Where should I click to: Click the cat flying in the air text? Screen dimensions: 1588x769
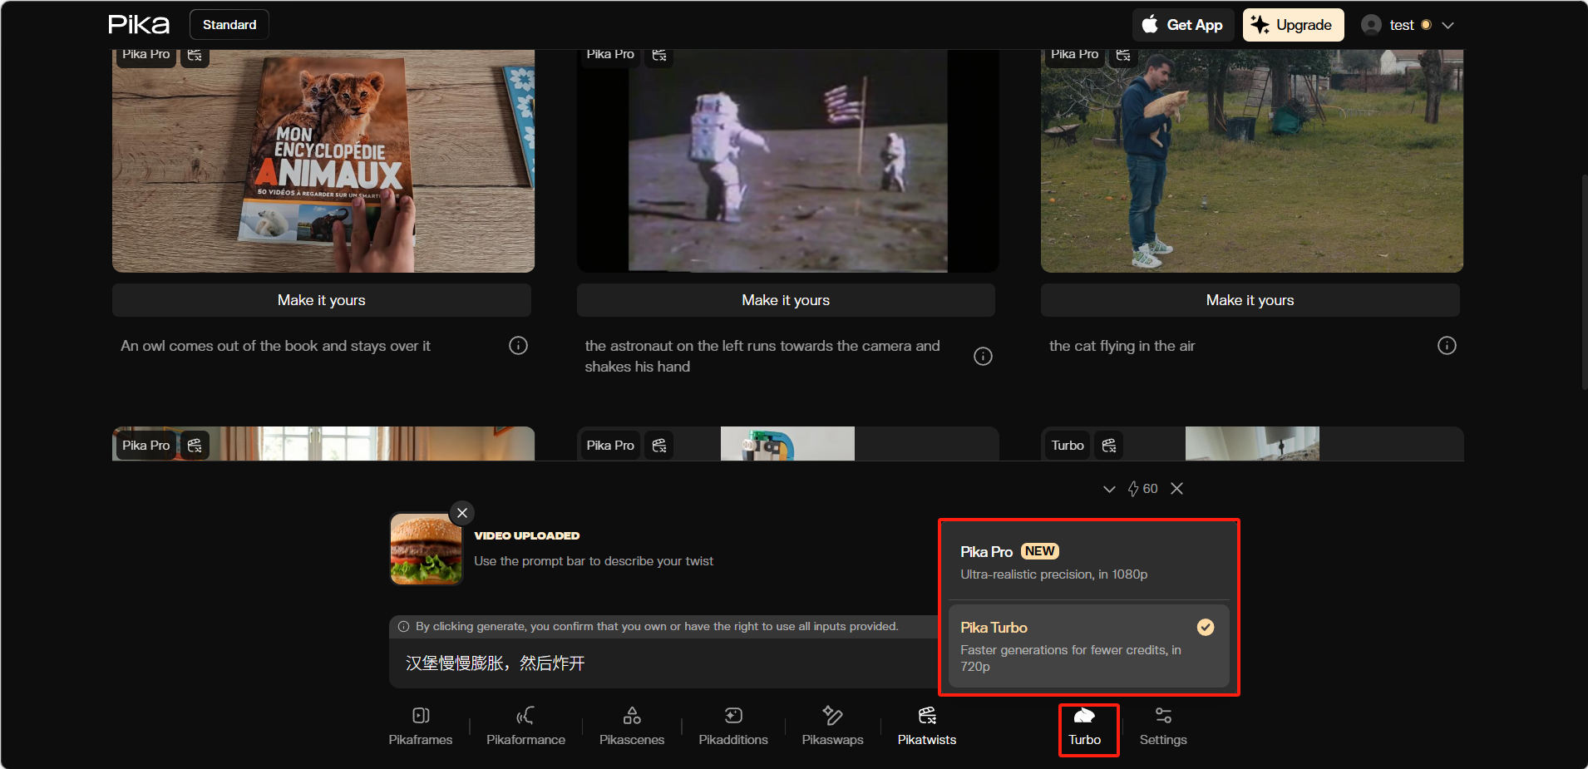1122,346
